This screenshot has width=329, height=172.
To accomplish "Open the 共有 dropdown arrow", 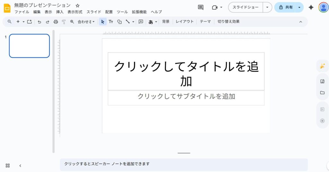I will (299, 7).
